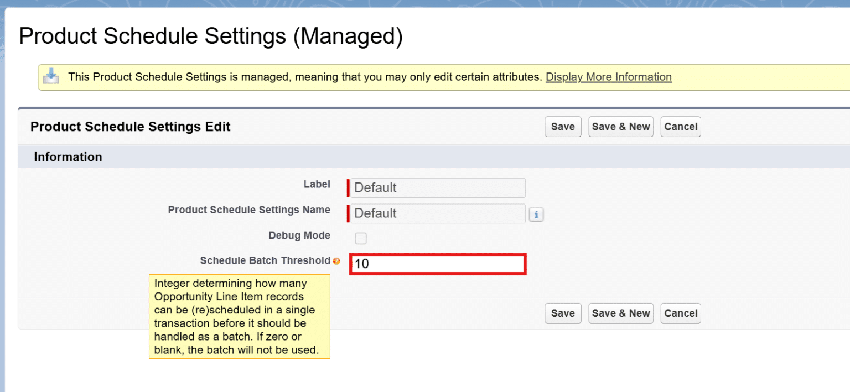This screenshot has height=392, width=850.
Task: Open help via the Schedule Batch Threshold question mark
Action: 337,260
